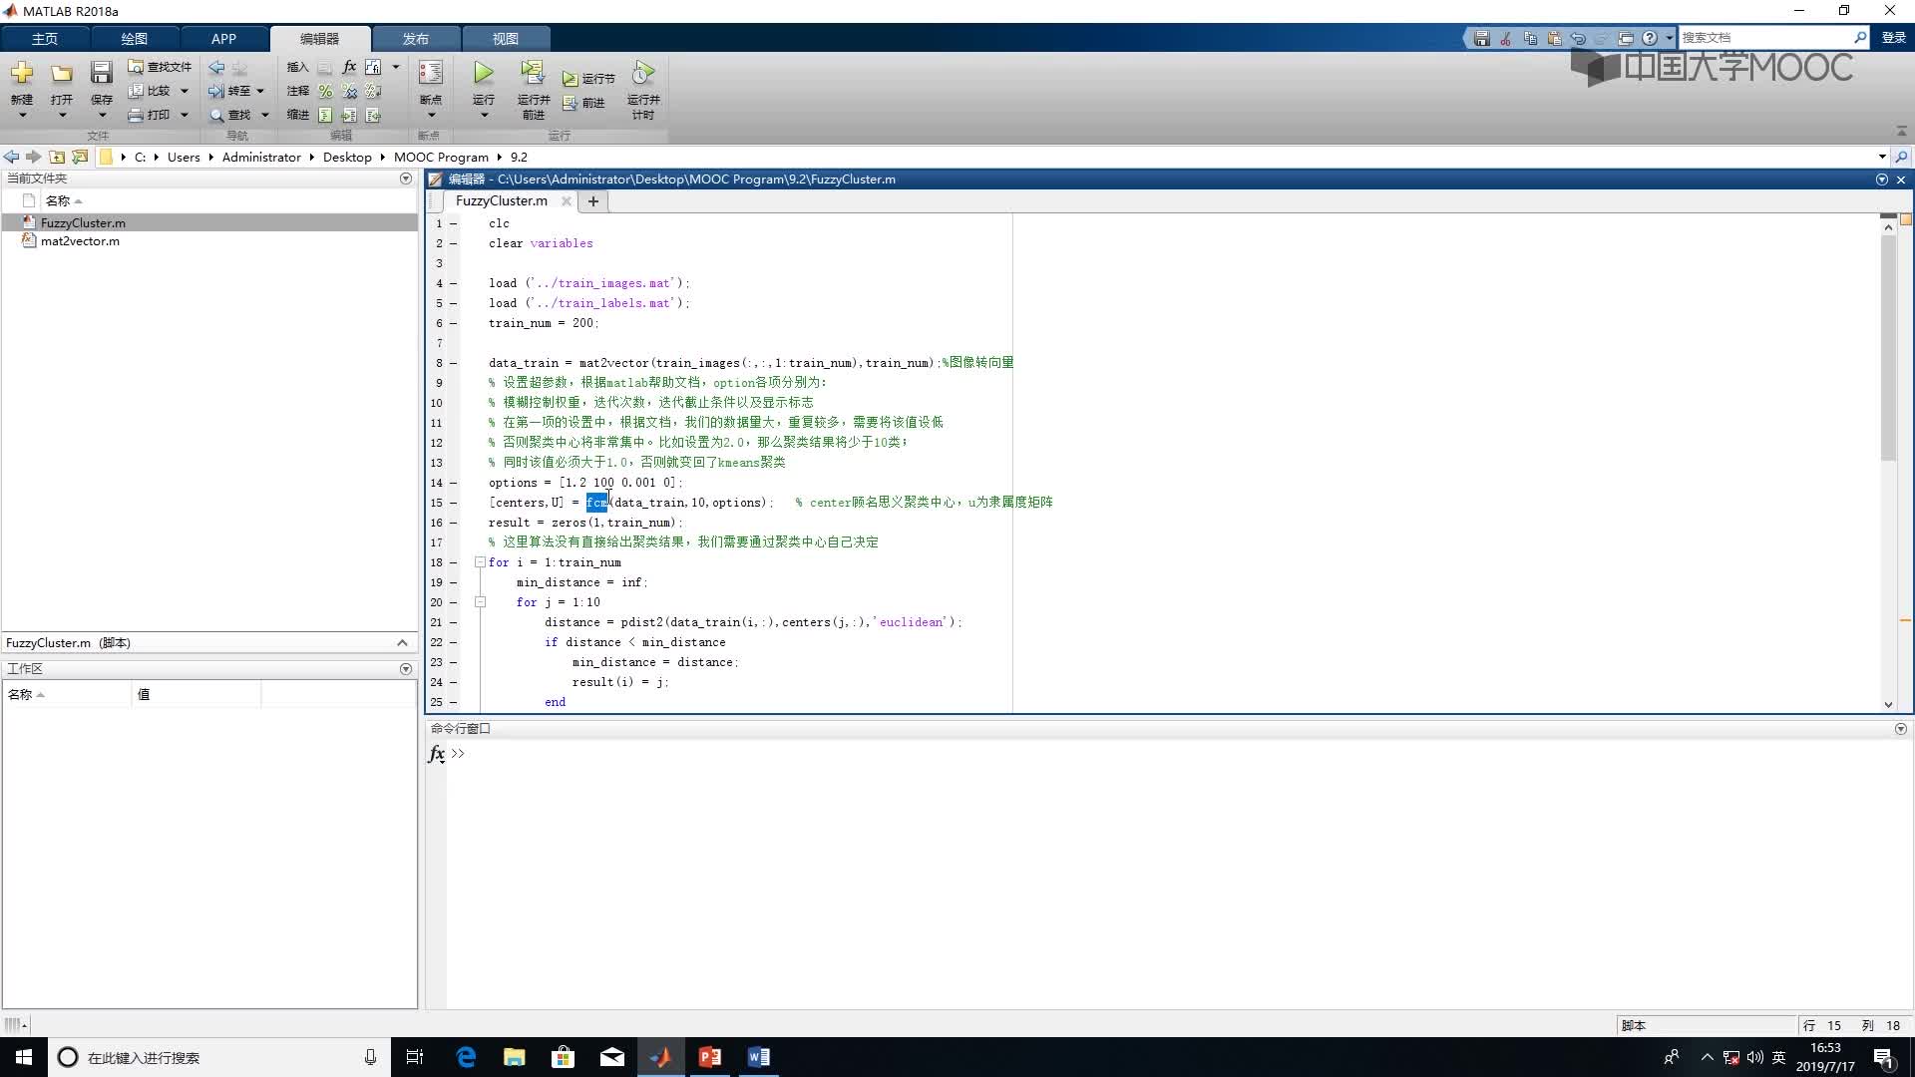Open PowerPoint from the Windows taskbar

[710, 1057]
